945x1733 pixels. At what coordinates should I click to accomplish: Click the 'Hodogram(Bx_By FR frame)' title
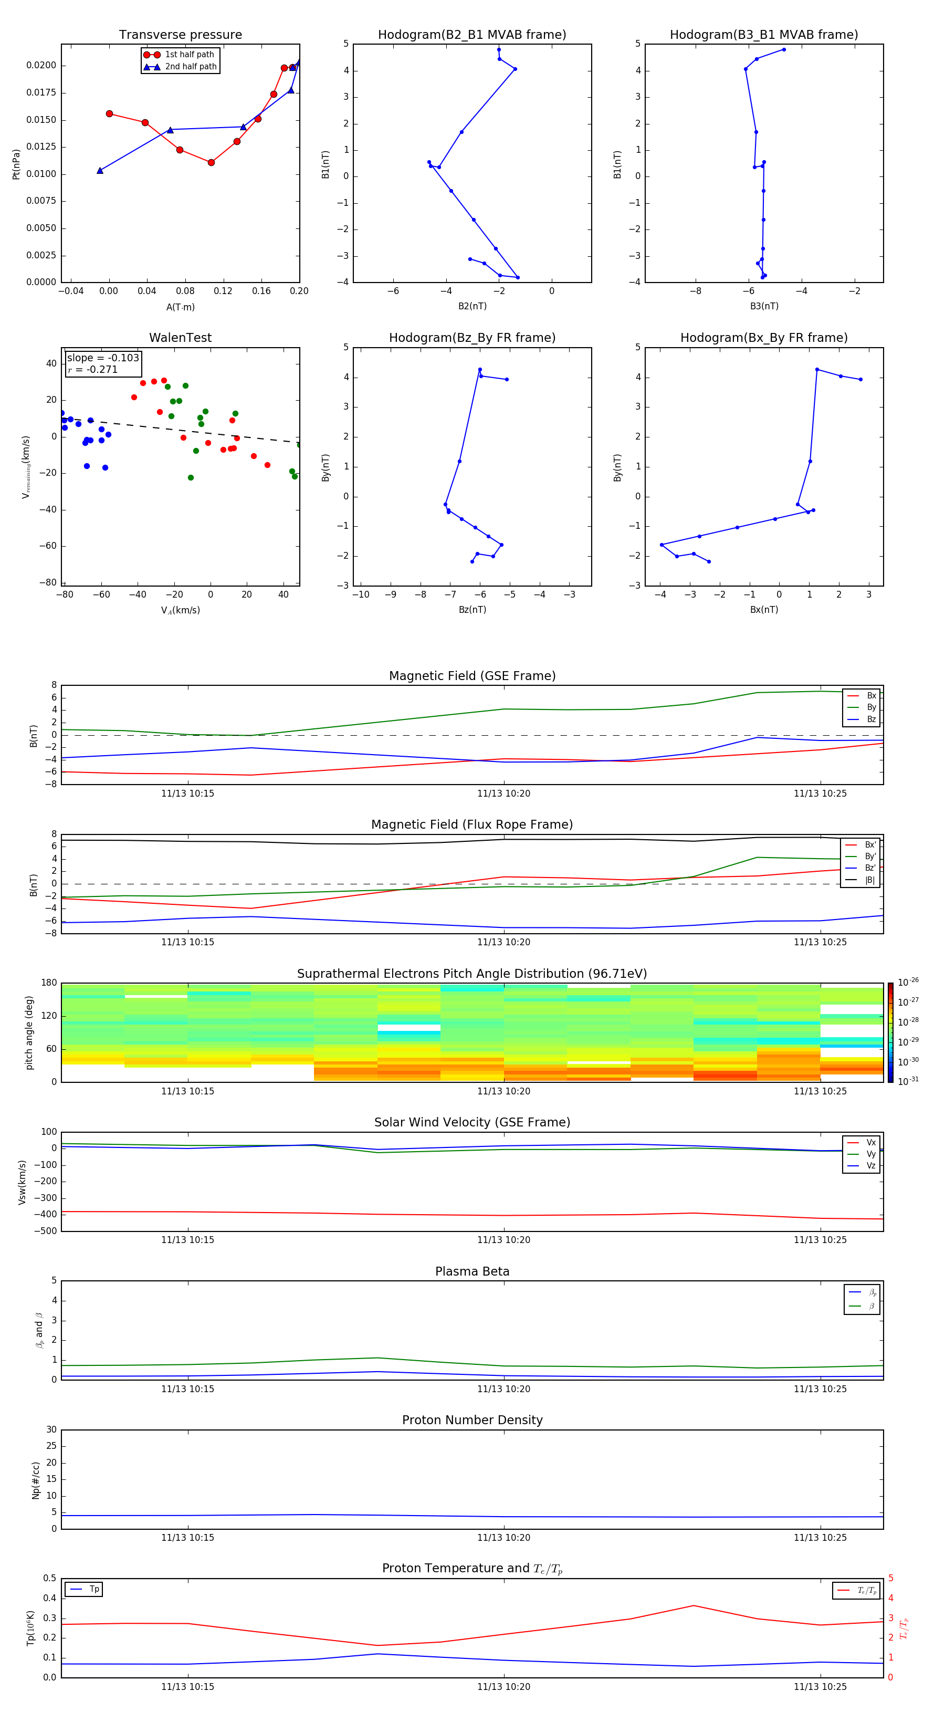tap(764, 338)
